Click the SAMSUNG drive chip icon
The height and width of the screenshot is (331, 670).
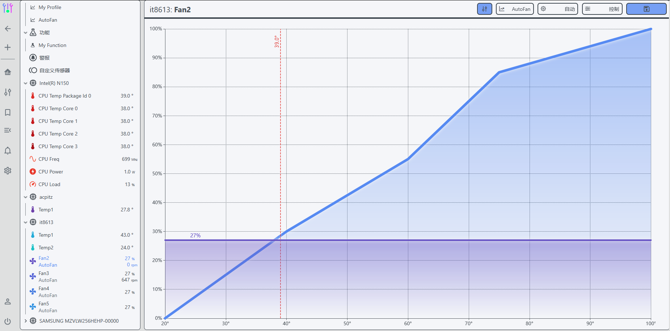(x=33, y=321)
